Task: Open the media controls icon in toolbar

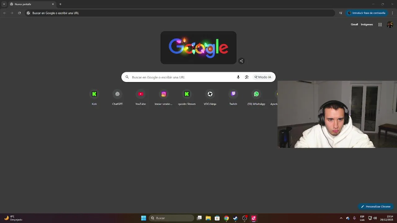Action: tap(341, 13)
